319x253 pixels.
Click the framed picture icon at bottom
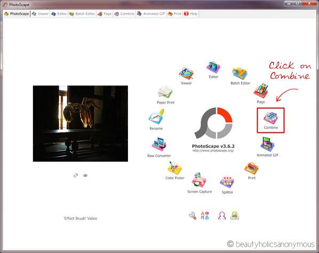click(235, 216)
